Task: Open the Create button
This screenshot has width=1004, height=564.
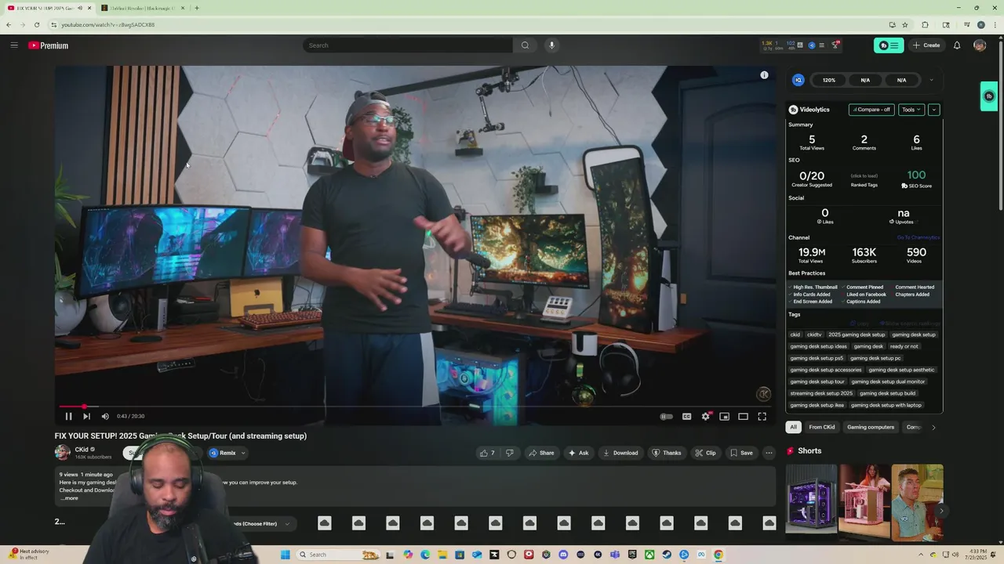Action: pos(926,45)
